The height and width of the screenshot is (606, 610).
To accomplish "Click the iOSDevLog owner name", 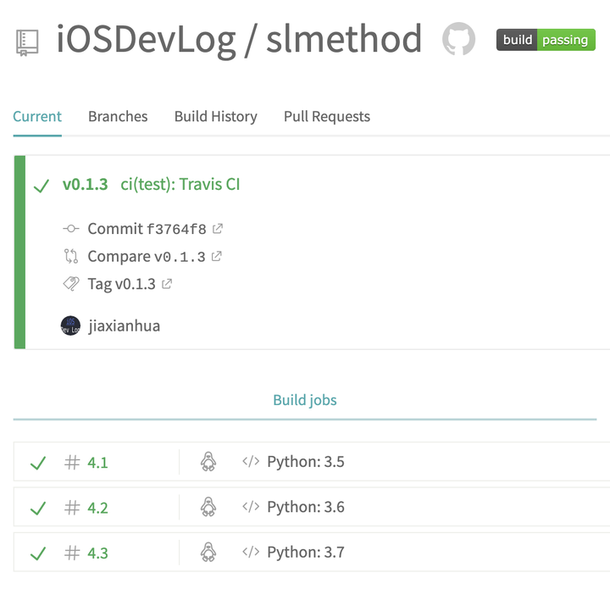I will (x=147, y=39).
